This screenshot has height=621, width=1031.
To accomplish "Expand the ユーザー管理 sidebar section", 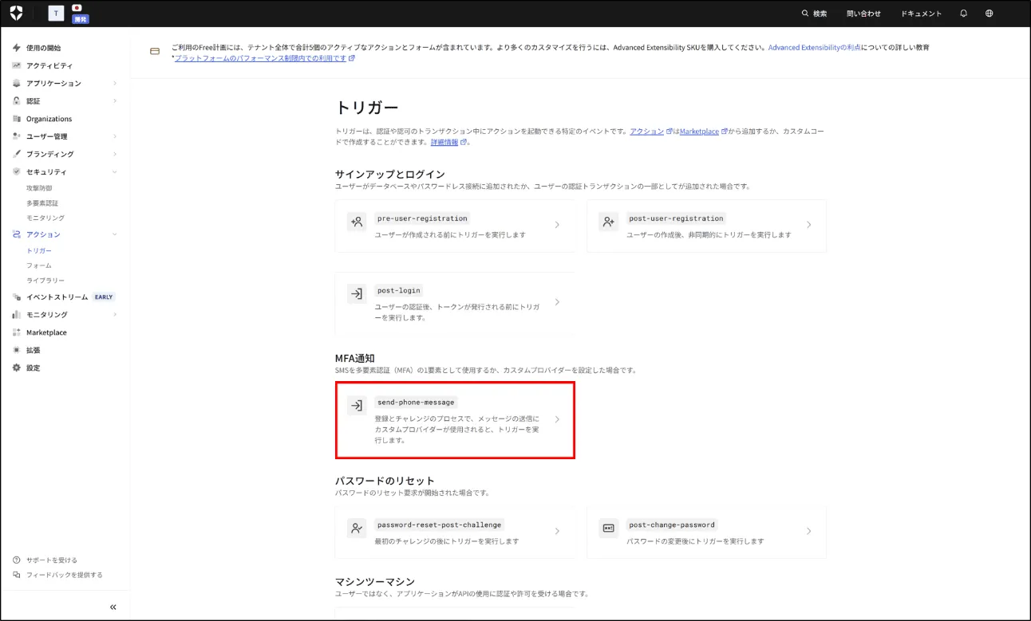I will point(114,136).
